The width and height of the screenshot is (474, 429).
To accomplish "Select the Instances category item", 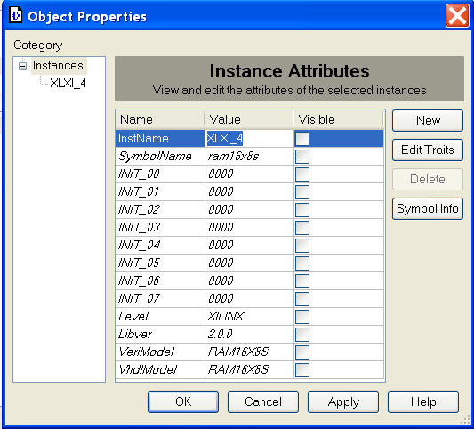I will tap(58, 66).
